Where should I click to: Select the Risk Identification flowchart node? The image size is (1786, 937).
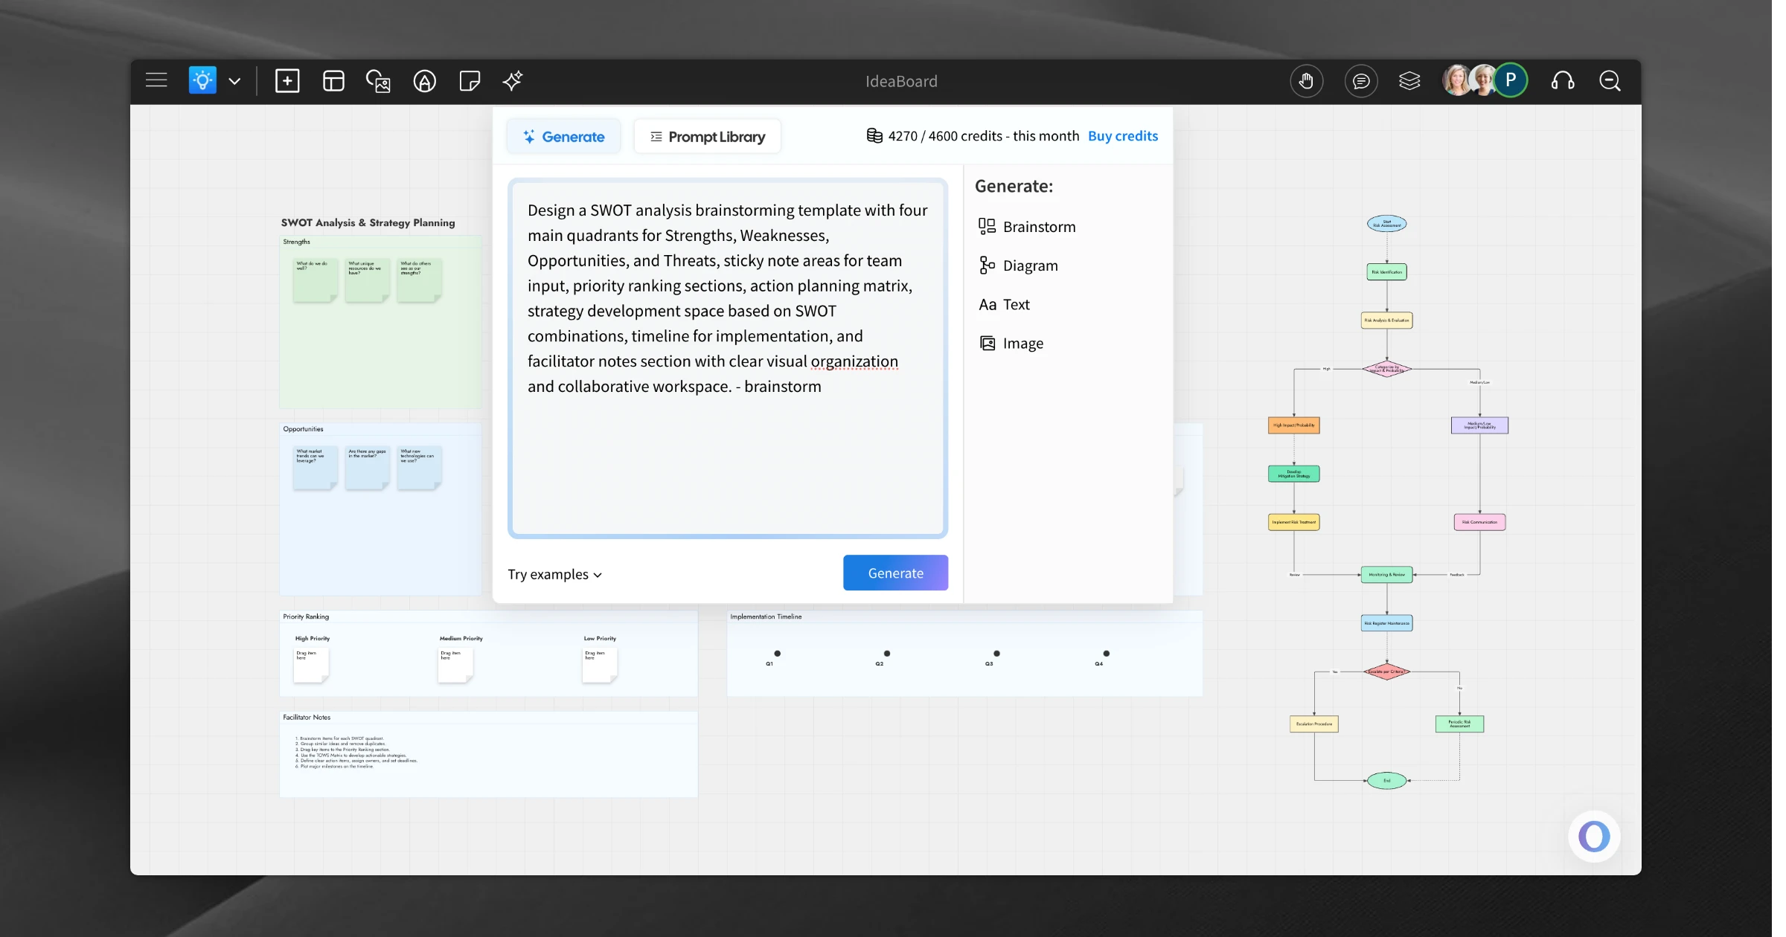[1386, 272]
